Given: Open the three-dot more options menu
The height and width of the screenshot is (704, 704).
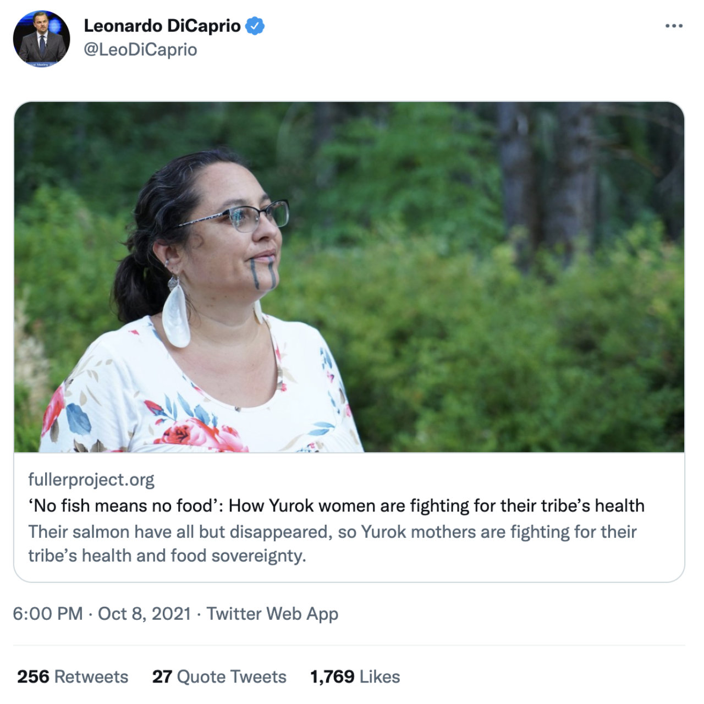Looking at the screenshot, I should 673,26.
